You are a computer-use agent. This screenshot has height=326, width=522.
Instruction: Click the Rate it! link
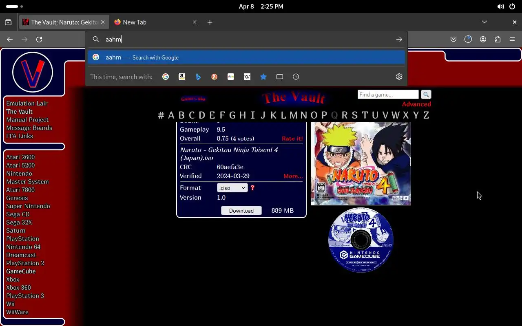[x=292, y=139]
